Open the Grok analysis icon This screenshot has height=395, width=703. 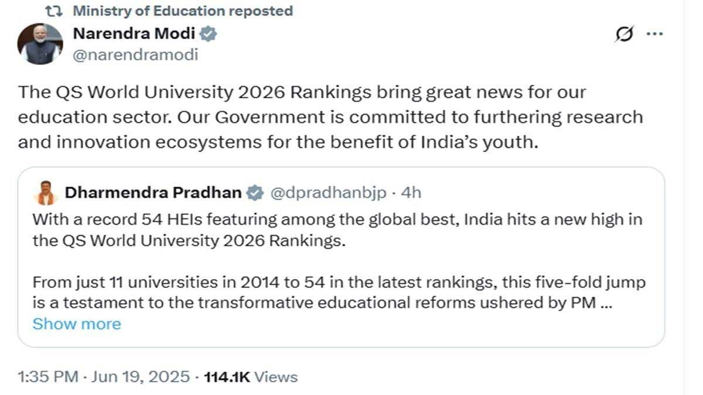[624, 34]
